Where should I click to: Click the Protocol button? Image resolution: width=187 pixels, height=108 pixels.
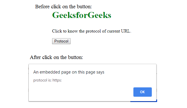tap(61, 41)
